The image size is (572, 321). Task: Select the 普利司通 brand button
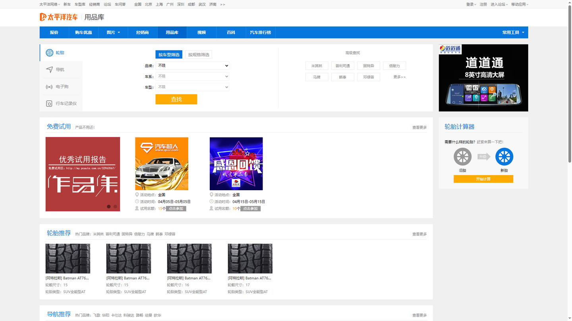[343, 66]
